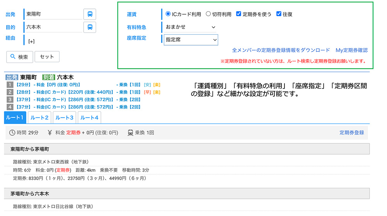This screenshot has width=387, height=216.
Task: Open the My定期券確認 link
Action: click(351, 50)
